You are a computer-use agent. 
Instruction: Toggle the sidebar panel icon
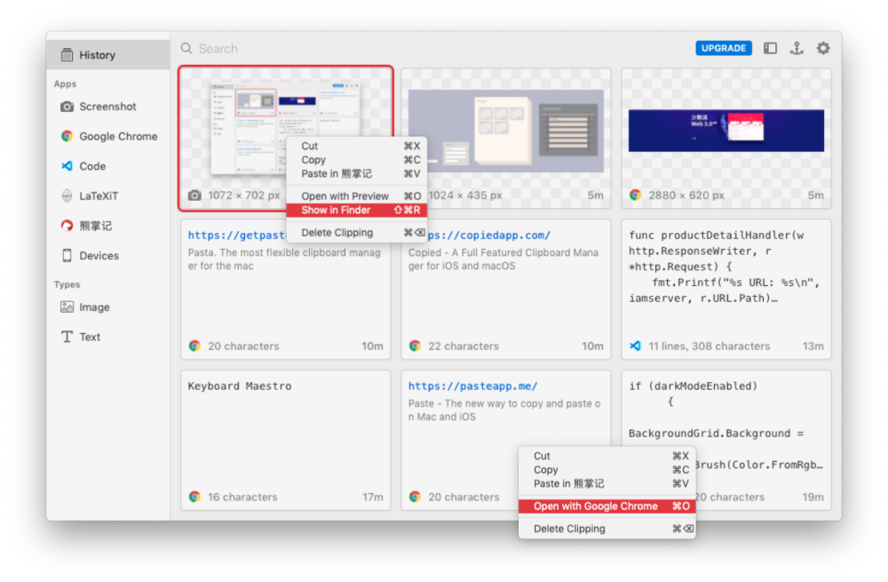pyautogui.click(x=770, y=48)
